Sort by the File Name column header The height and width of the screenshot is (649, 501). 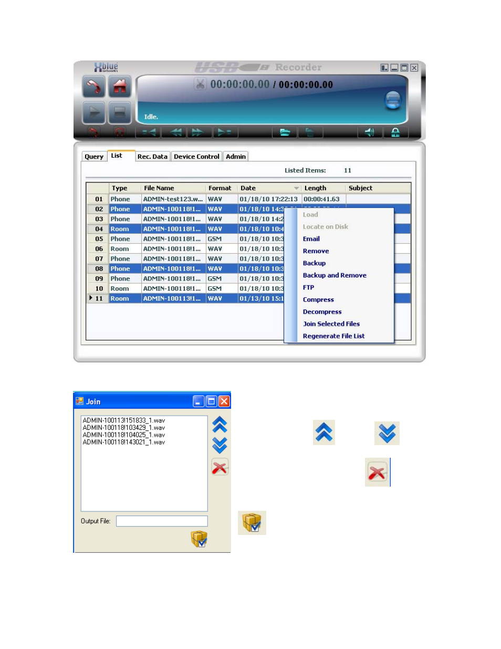(173, 188)
